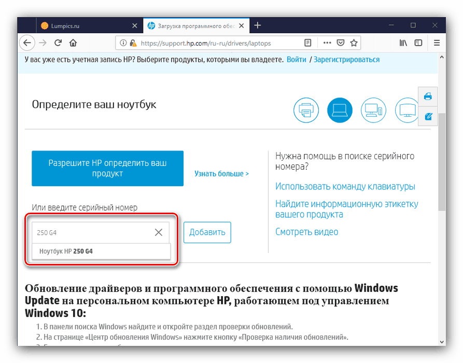Choose the Ноутбук HP 250 G4 suggestion

click(x=101, y=252)
